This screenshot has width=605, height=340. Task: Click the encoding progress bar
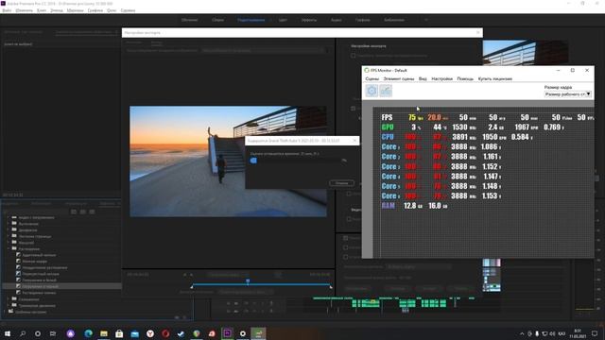click(296, 161)
